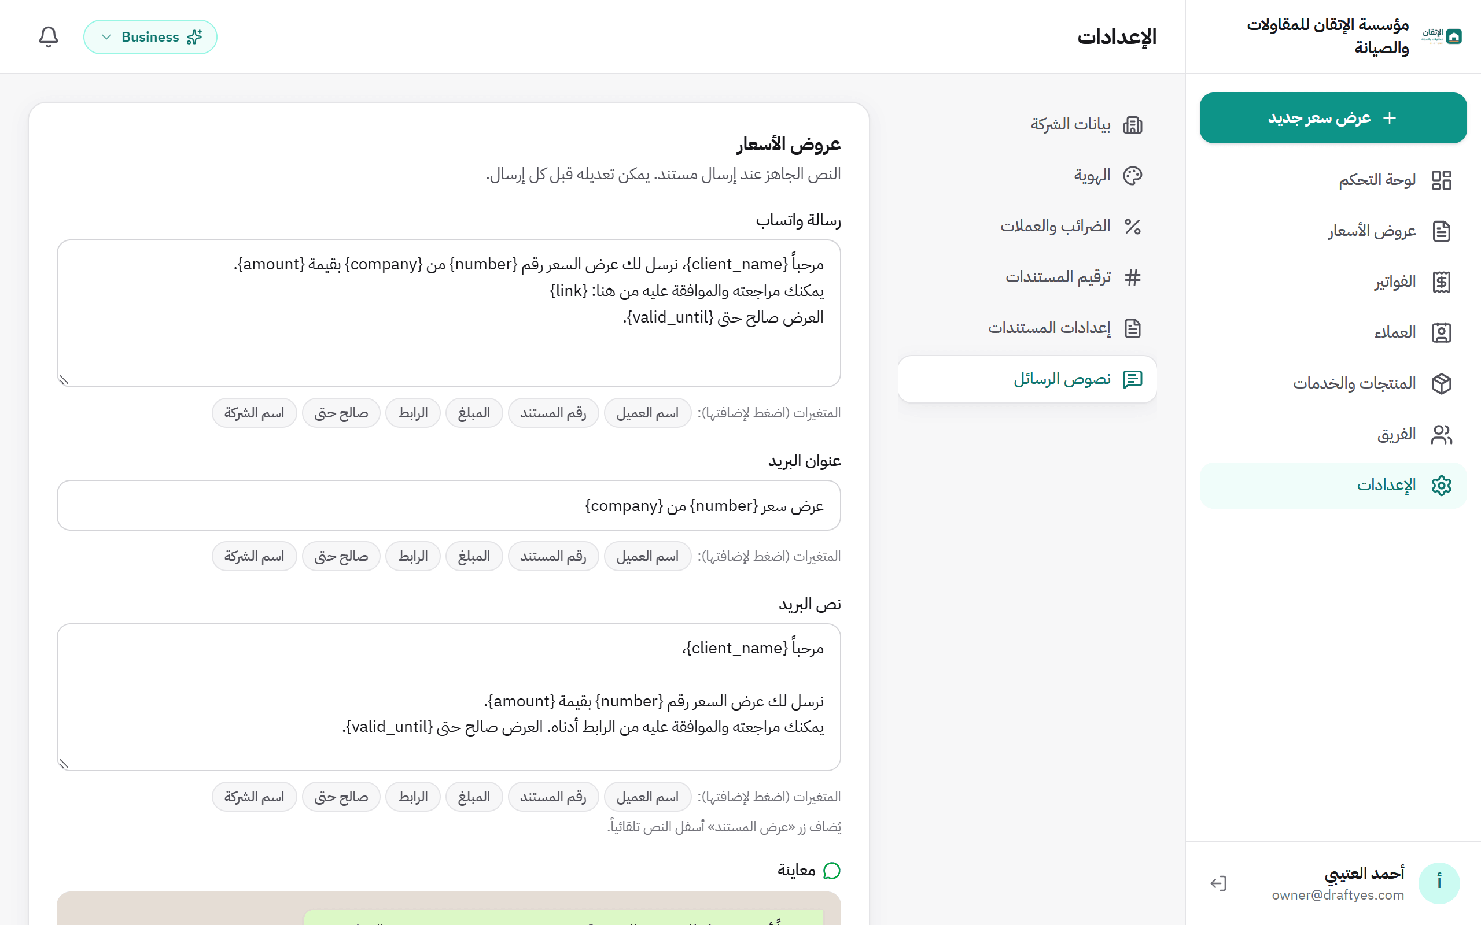The height and width of the screenshot is (925, 1481).
Task: Select the settings gear icon الإعدادات
Action: (1441, 485)
